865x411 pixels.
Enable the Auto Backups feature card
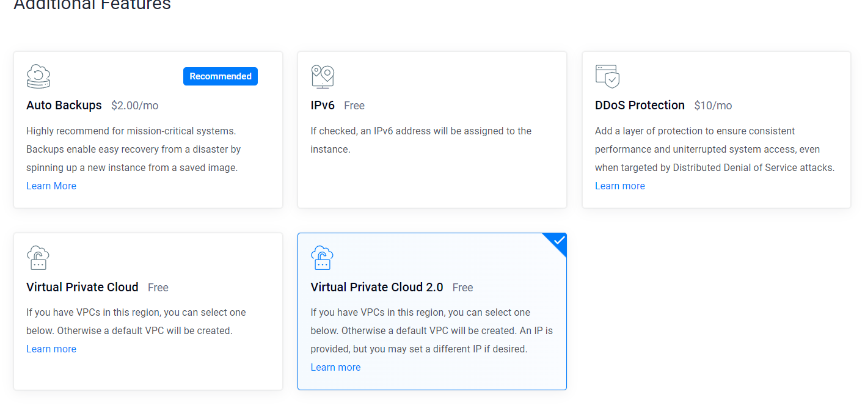point(148,129)
